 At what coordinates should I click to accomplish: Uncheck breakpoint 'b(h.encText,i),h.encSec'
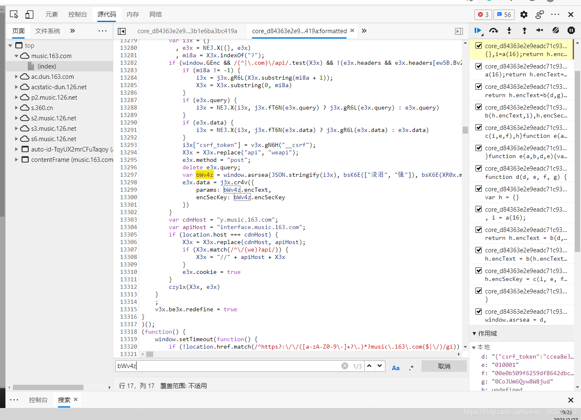[479, 107]
